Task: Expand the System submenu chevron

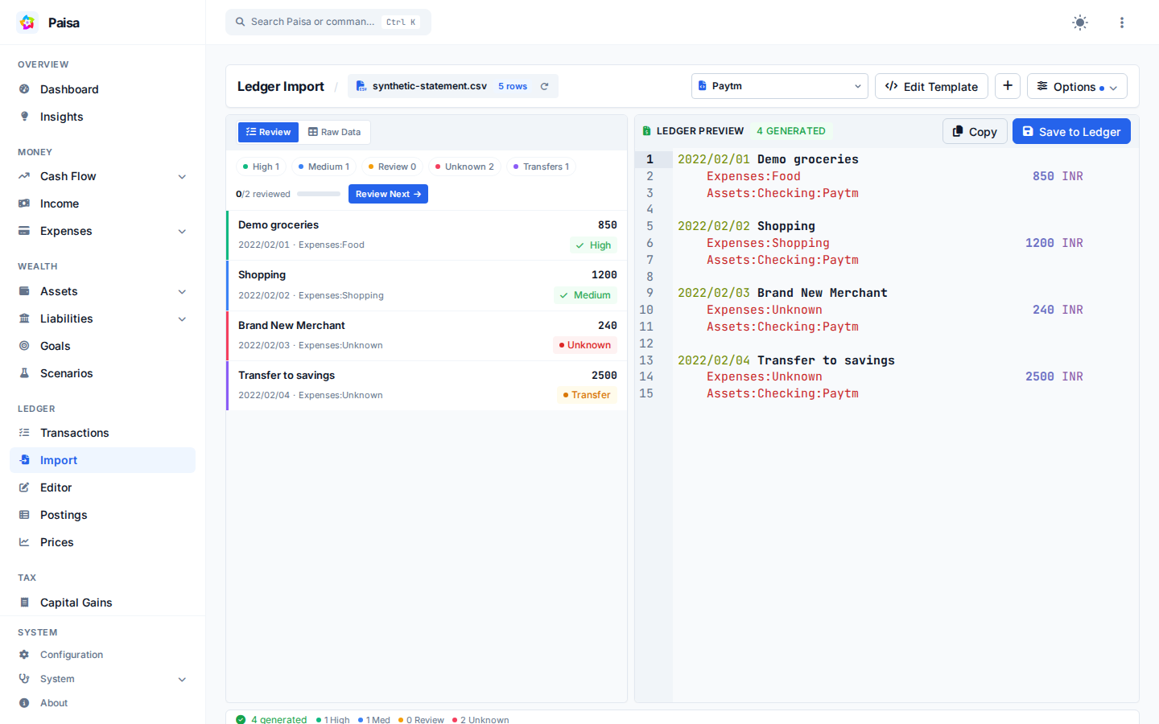Action: point(182,680)
